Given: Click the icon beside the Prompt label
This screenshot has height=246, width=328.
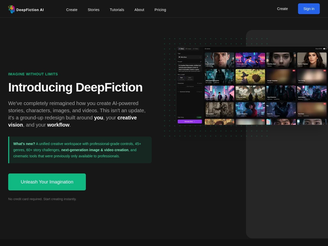Looking at the screenshot, I should tap(201, 62).
